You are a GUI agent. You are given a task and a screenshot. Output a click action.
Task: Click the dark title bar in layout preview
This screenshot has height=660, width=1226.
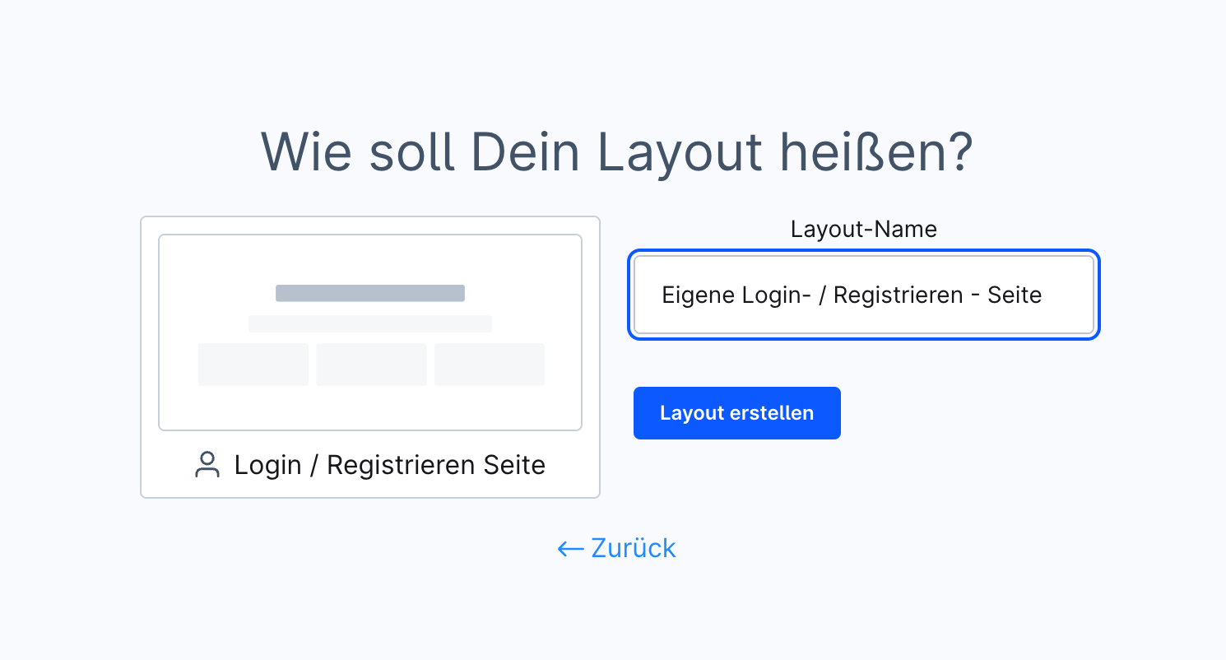click(370, 293)
